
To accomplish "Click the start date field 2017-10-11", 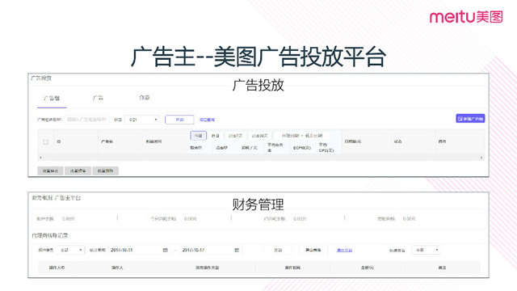I will [x=139, y=250].
